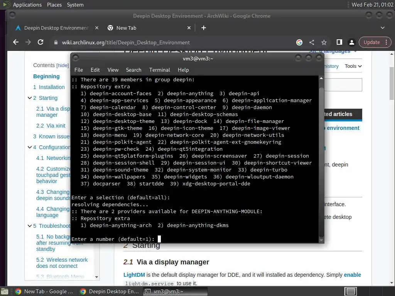Close the New Tab tab

[x=189, y=28]
